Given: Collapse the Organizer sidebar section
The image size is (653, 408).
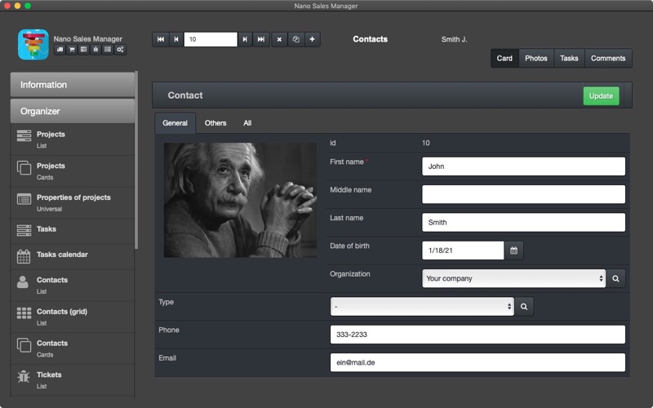Looking at the screenshot, I should 73,111.
